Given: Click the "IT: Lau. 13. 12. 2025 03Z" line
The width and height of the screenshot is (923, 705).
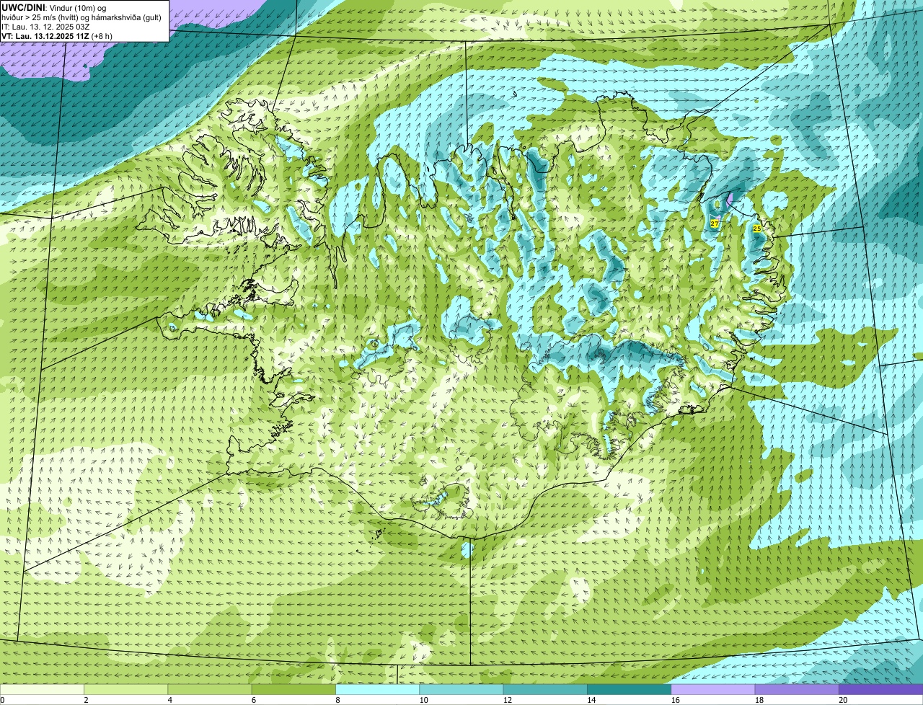Looking at the screenshot, I should coord(45,27).
